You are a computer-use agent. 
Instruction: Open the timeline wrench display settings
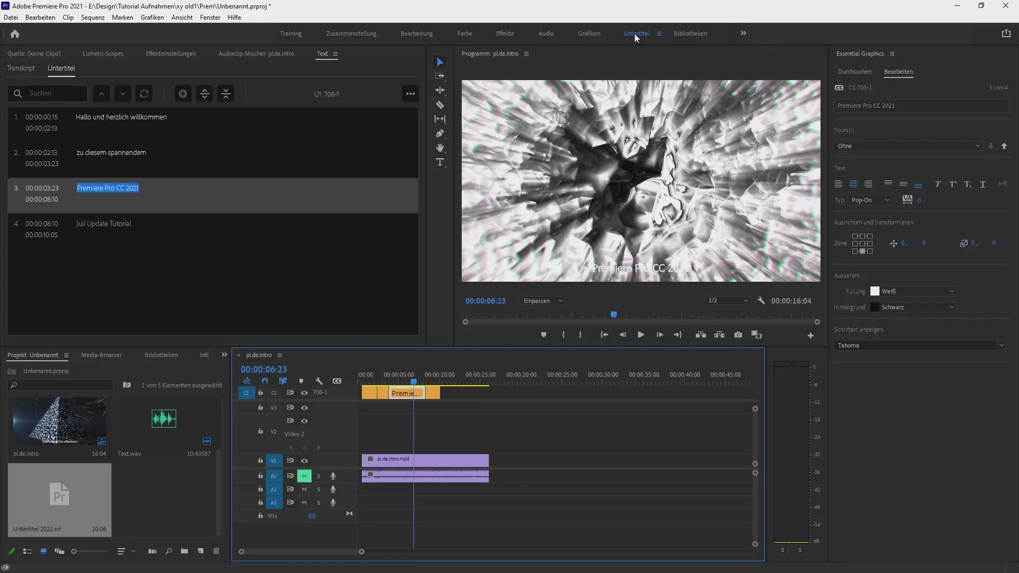319,381
